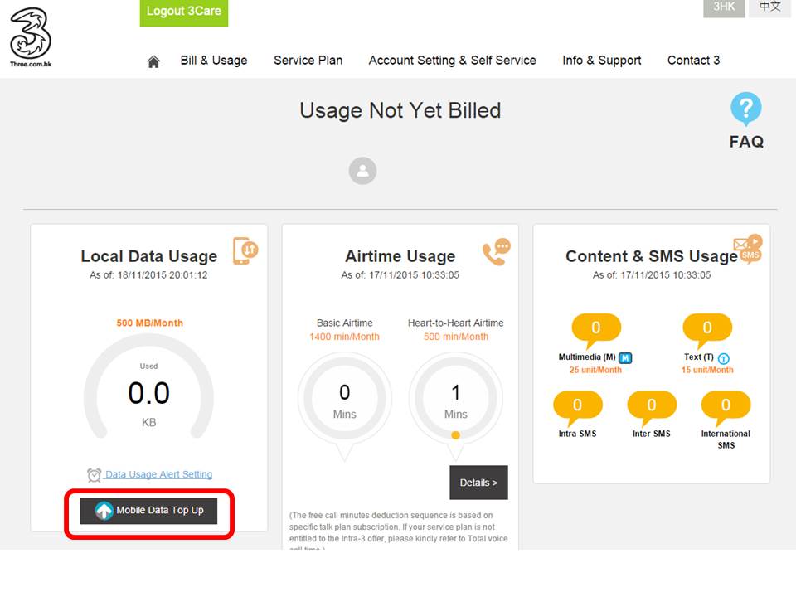Viewport: 796px width, 597px height.
Task: Click the Basic Airtime label
Action: [345, 323]
